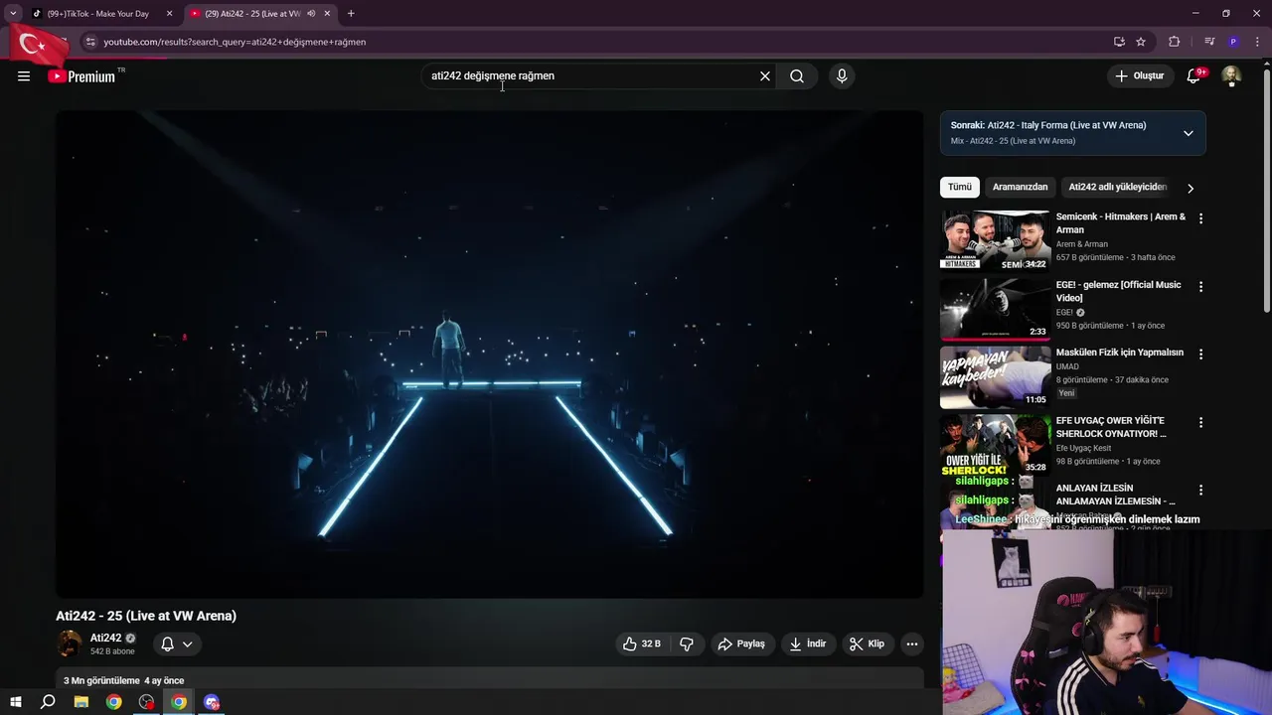Open Chrome media control icon

[1209, 42]
